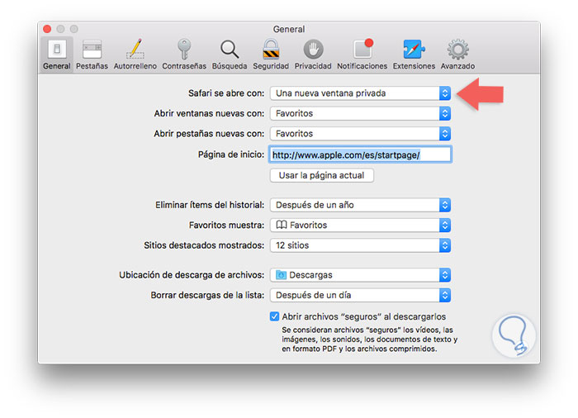Open the Autorrelleno pencil icon
Screen dimensions: 578x418
pyautogui.click(x=135, y=49)
